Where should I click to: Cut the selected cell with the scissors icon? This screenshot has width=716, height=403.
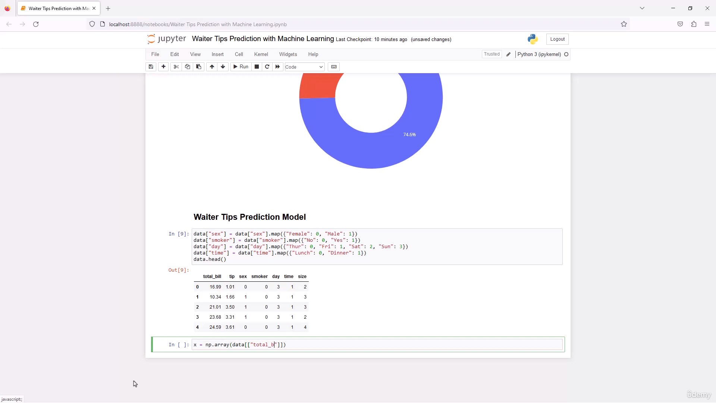pyautogui.click(x=176, y=67)
